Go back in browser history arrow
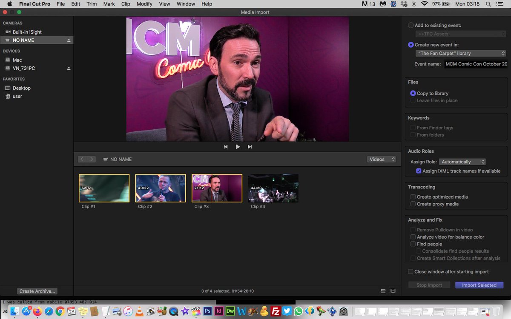The width and height of the screenshot is (511, 319). pos(82,159)
